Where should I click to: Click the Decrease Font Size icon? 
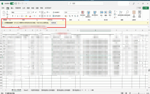coord(36,12)
